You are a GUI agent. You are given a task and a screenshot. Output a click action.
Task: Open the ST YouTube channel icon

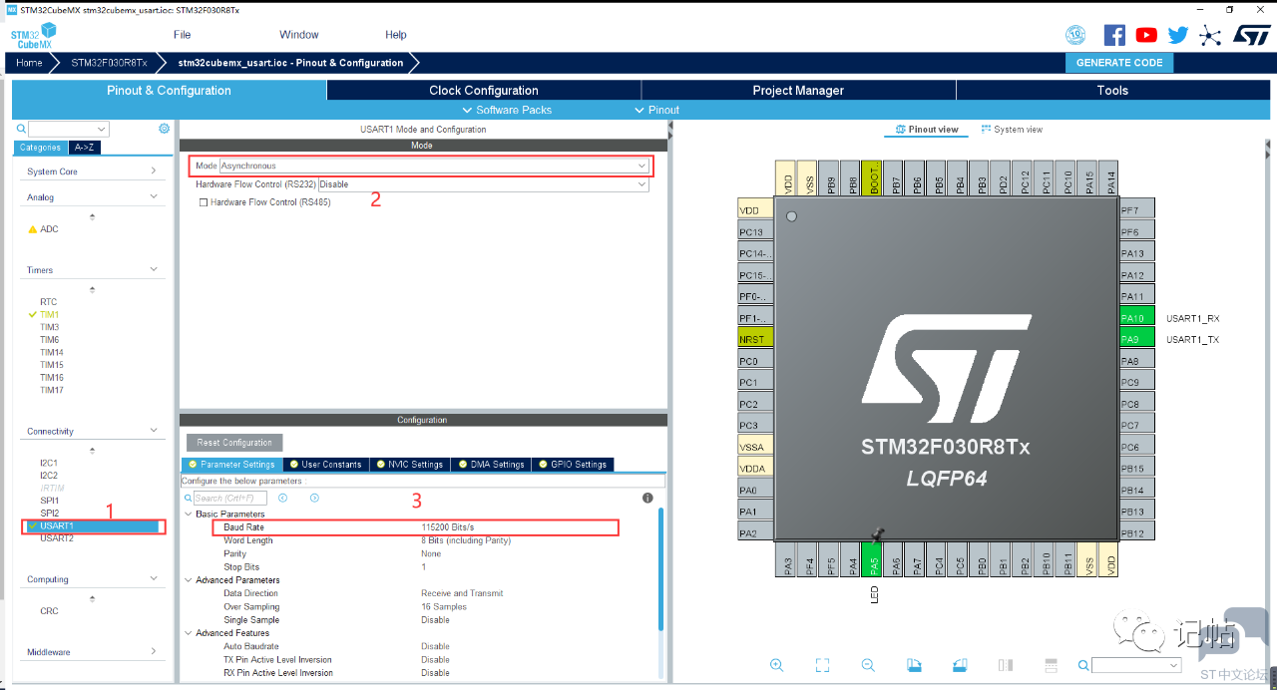tap(1146, 35)
